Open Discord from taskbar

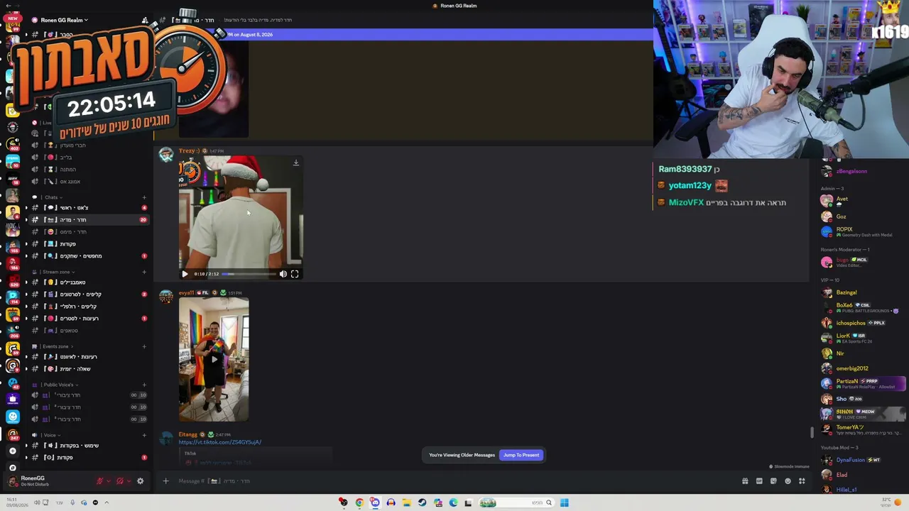coord(375,502)
